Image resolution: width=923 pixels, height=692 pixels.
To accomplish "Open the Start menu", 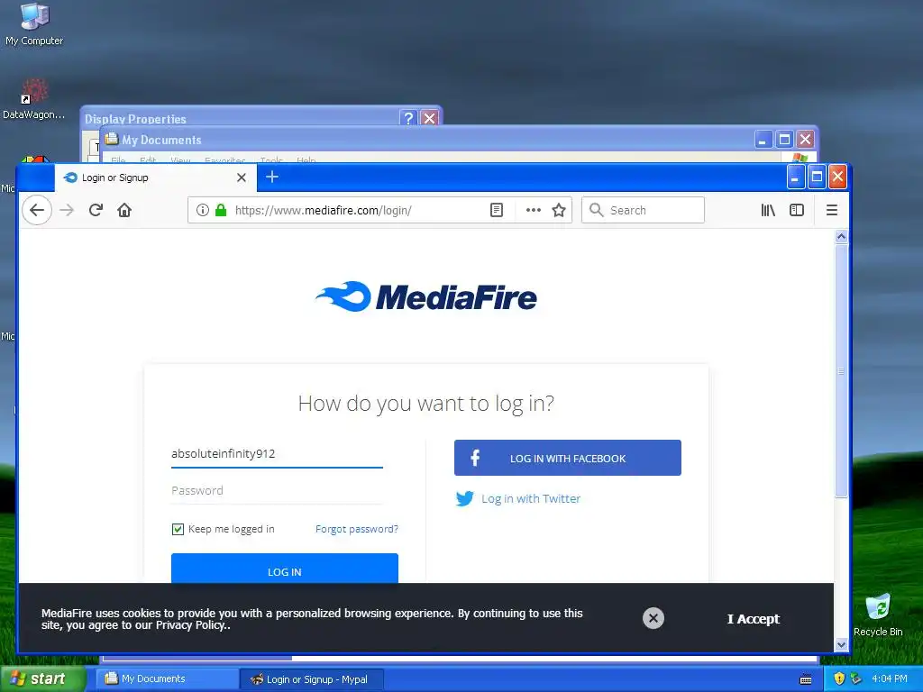I will 43,679.
